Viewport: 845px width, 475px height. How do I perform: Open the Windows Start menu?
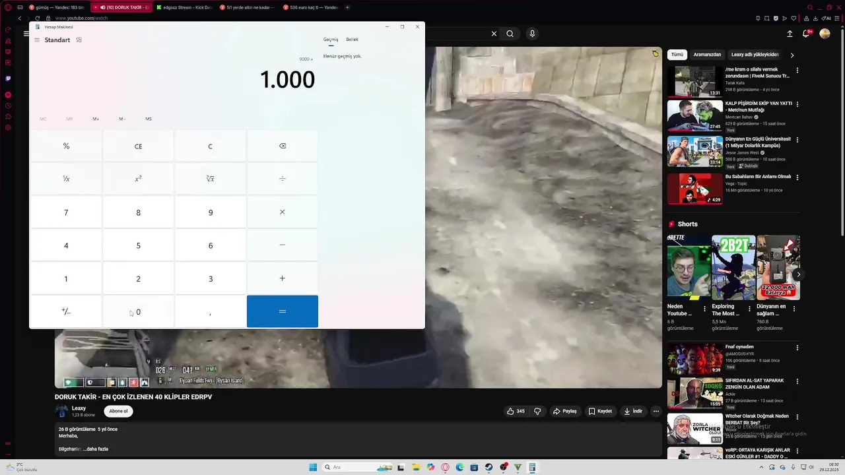(313, 467)
